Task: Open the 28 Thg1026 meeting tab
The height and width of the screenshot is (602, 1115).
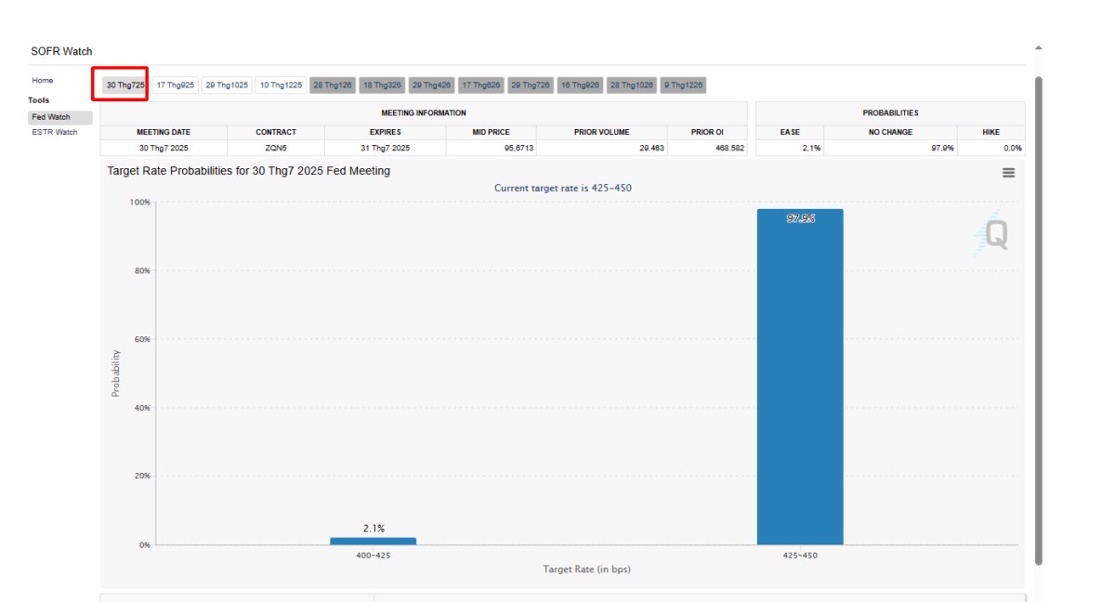Action: tap(632, 85)
